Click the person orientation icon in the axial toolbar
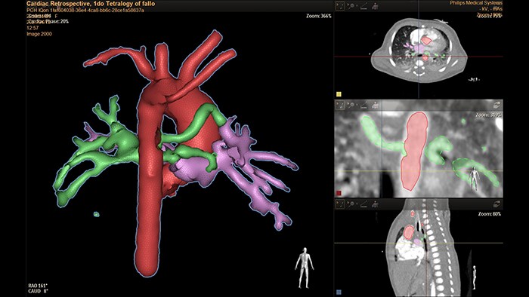 pos(375,6)
